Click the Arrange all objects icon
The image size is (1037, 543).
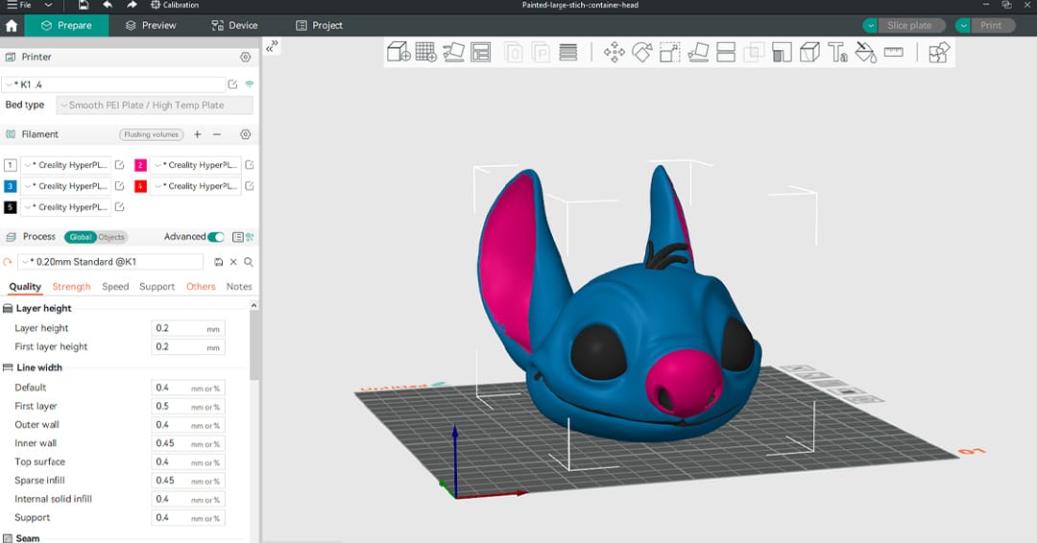click(481, 52)
